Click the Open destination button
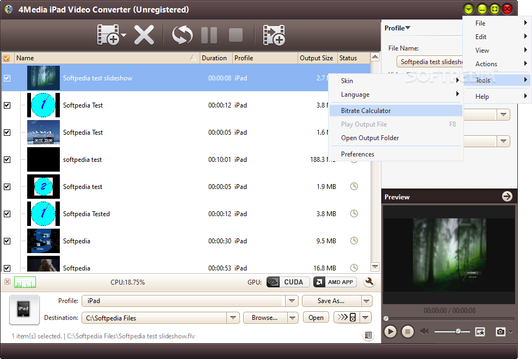 [316, 318]
